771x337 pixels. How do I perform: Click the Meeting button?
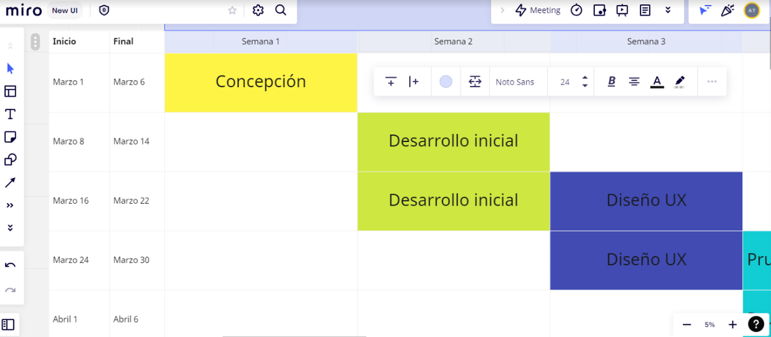[538, 10]
